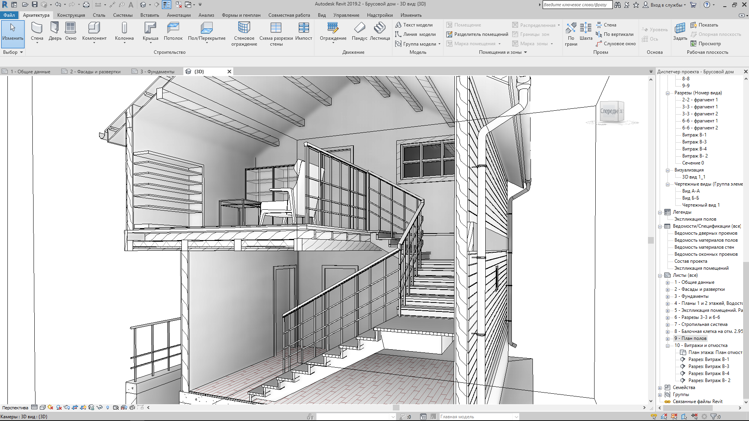Expand the Крыша (Roof) dropdown arrow
This screenshot has height=421, width=749.
150,43
